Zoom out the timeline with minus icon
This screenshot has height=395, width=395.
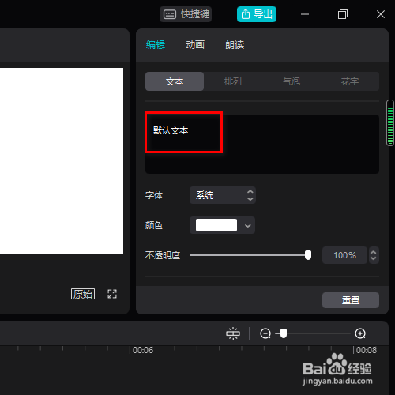click(x=265, y=333)
